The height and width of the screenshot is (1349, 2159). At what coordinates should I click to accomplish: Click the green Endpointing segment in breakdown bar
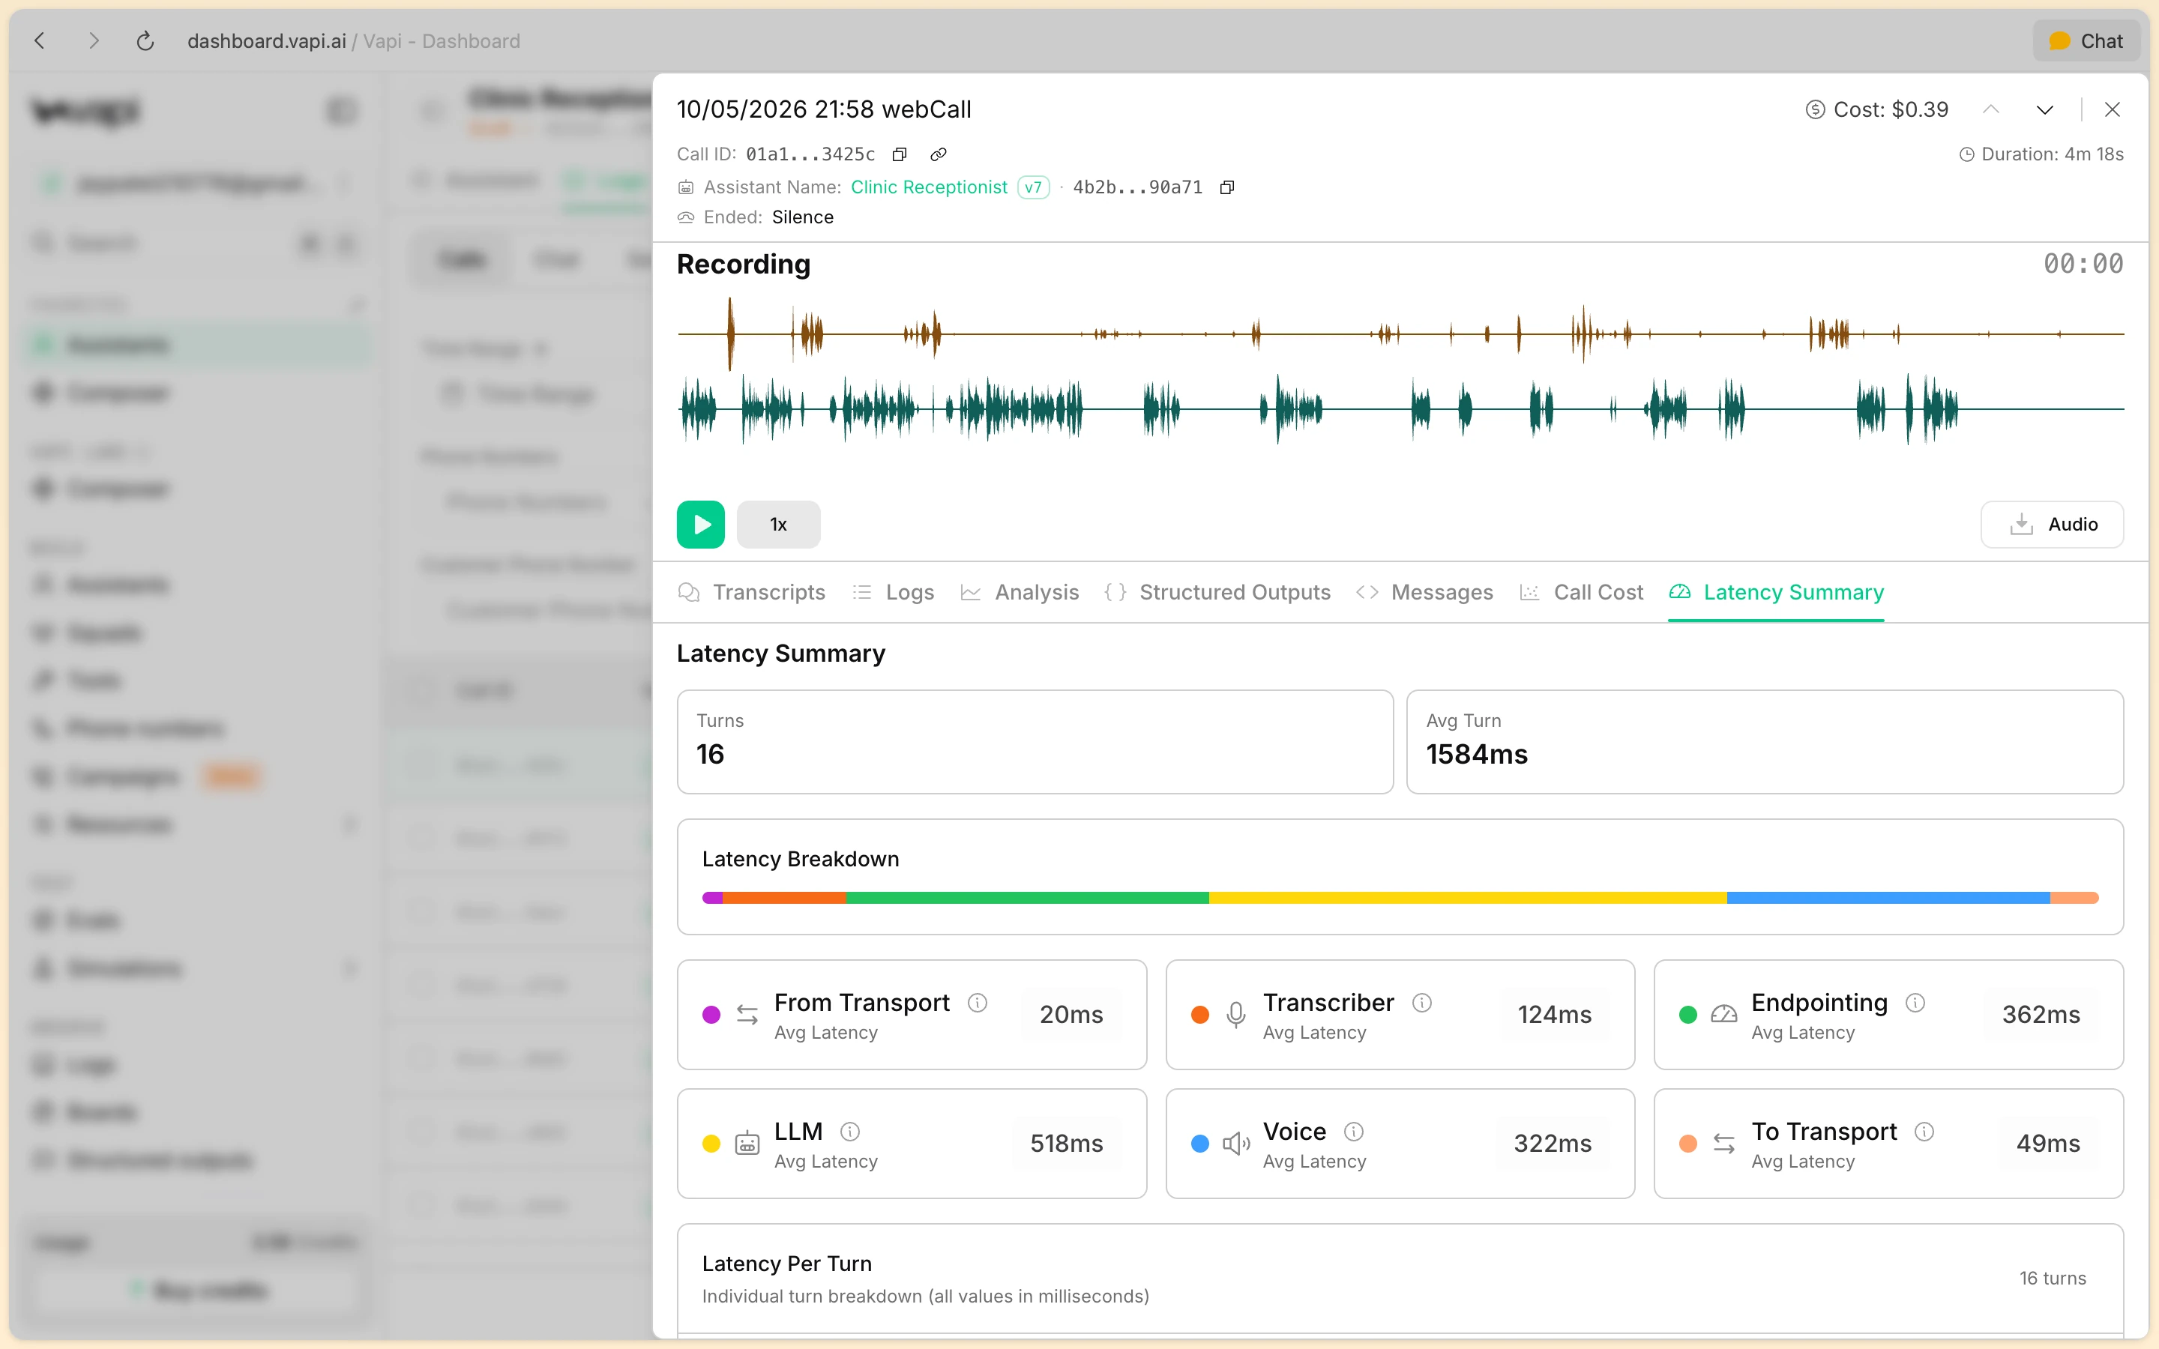[x=1027, y=898]
